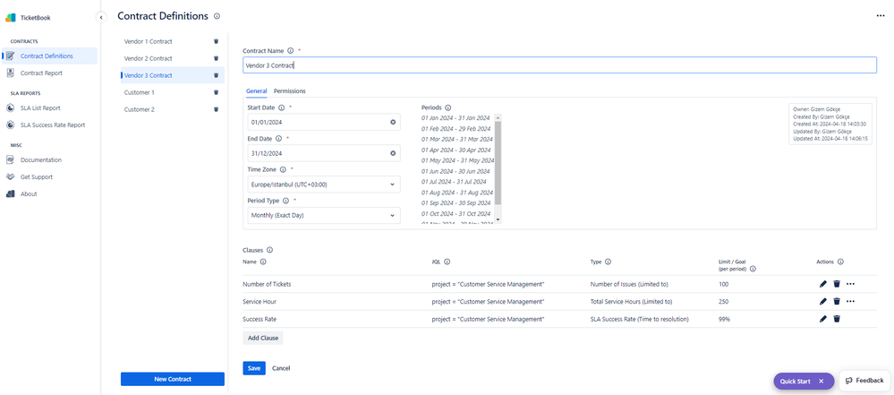Open the Period Type dropdown
This screenshot has width=894, height=395.
[x=323, y=215]
